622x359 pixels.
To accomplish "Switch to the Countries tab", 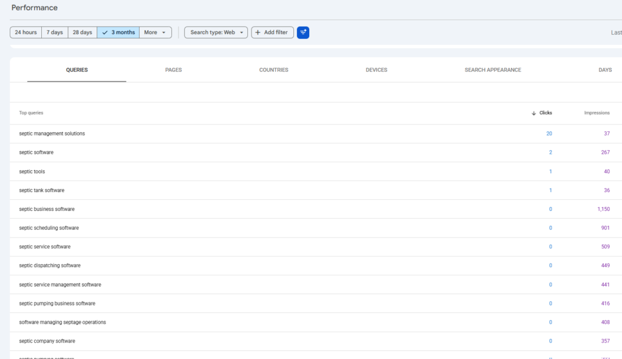I will pyautogui.click(x=274, y=70).
